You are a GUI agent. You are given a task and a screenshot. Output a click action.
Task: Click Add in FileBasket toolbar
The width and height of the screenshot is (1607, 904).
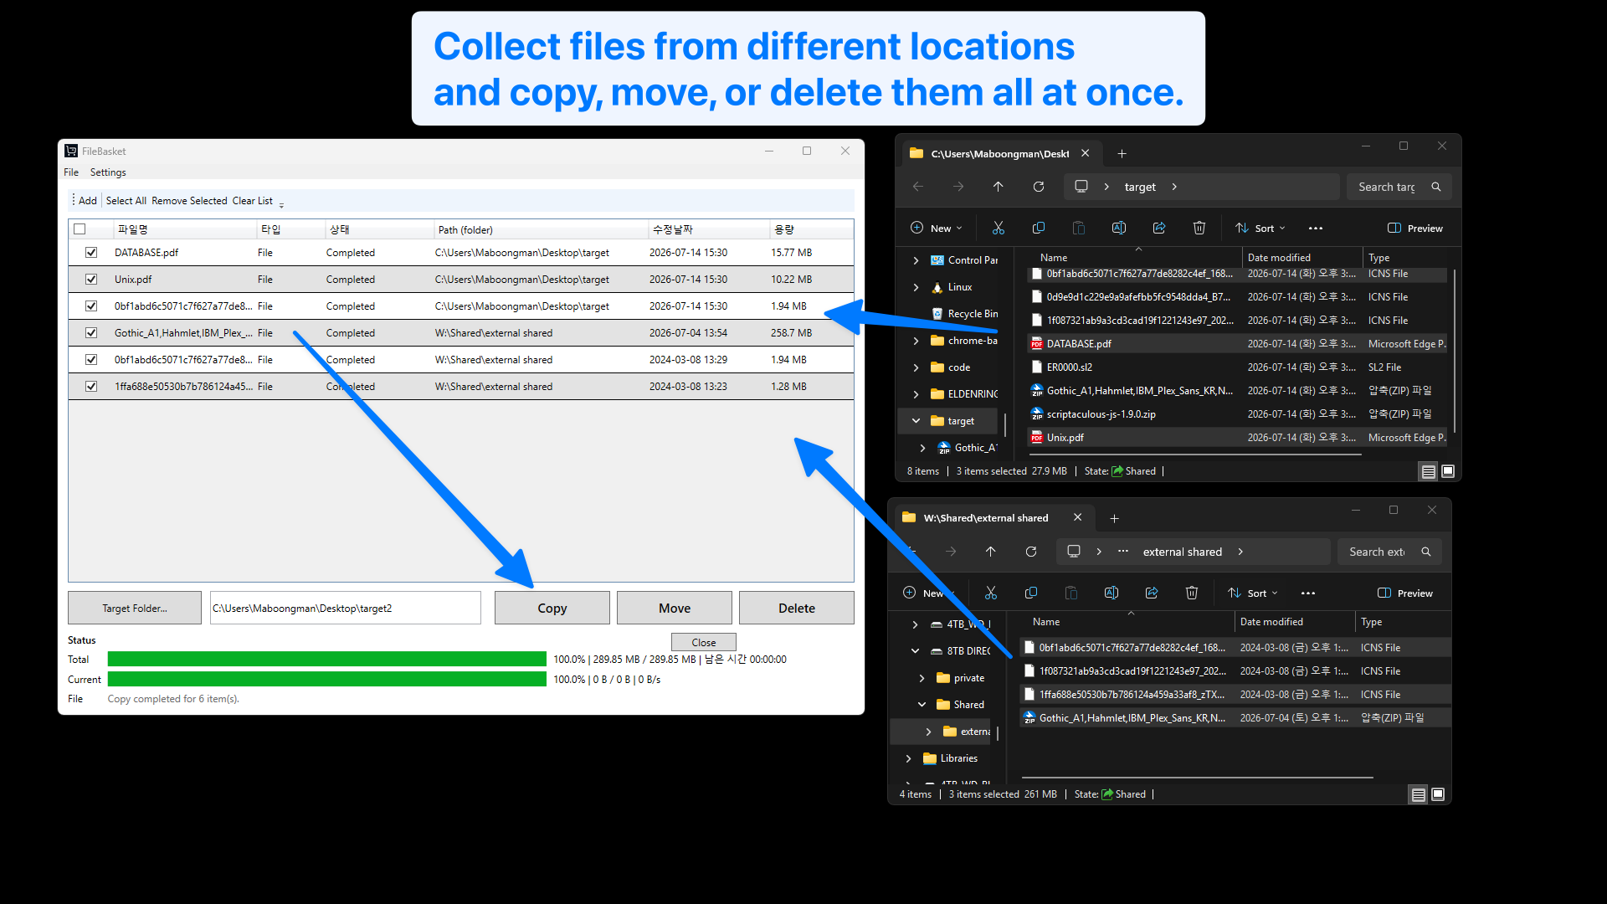pos(88,201)
